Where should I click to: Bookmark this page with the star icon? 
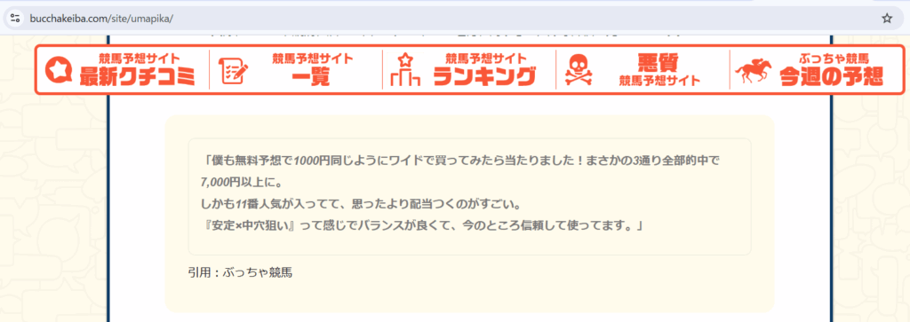tap(887, 18)
